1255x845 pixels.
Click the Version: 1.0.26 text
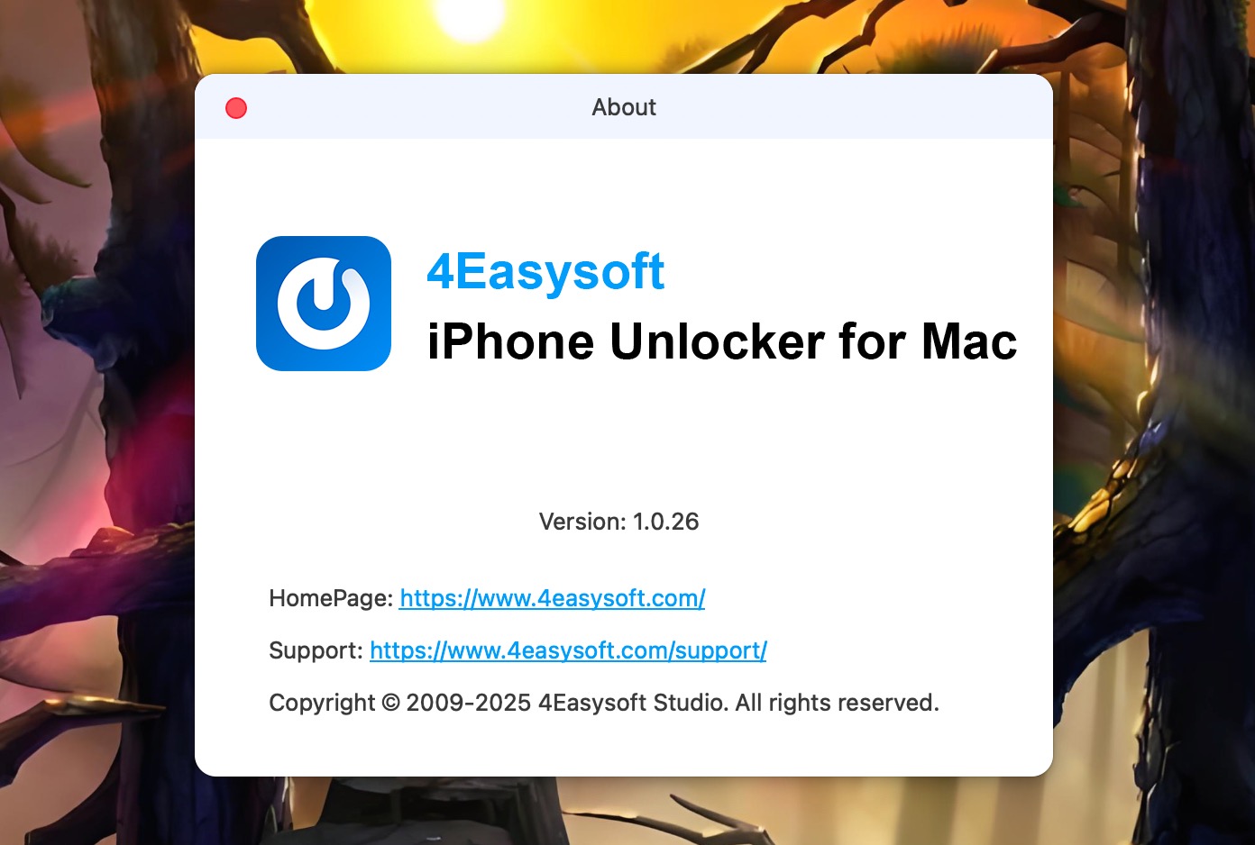coord(618,522)
